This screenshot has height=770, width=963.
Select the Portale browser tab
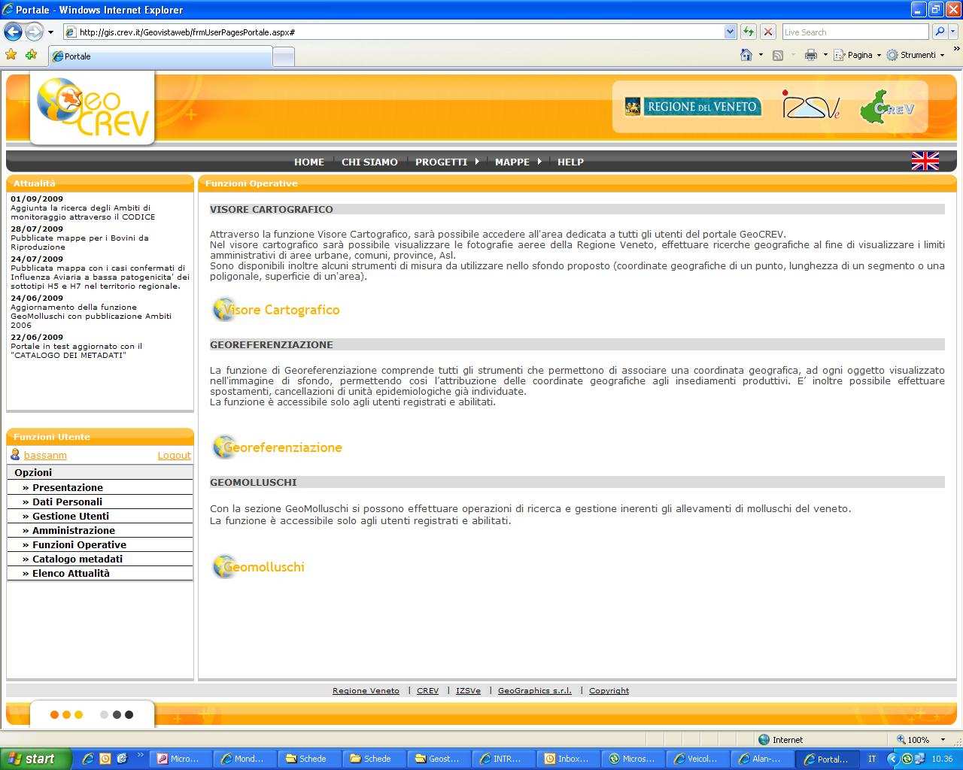(159, 56)
